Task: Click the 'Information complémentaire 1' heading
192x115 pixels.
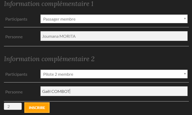Action: point(49,4)
